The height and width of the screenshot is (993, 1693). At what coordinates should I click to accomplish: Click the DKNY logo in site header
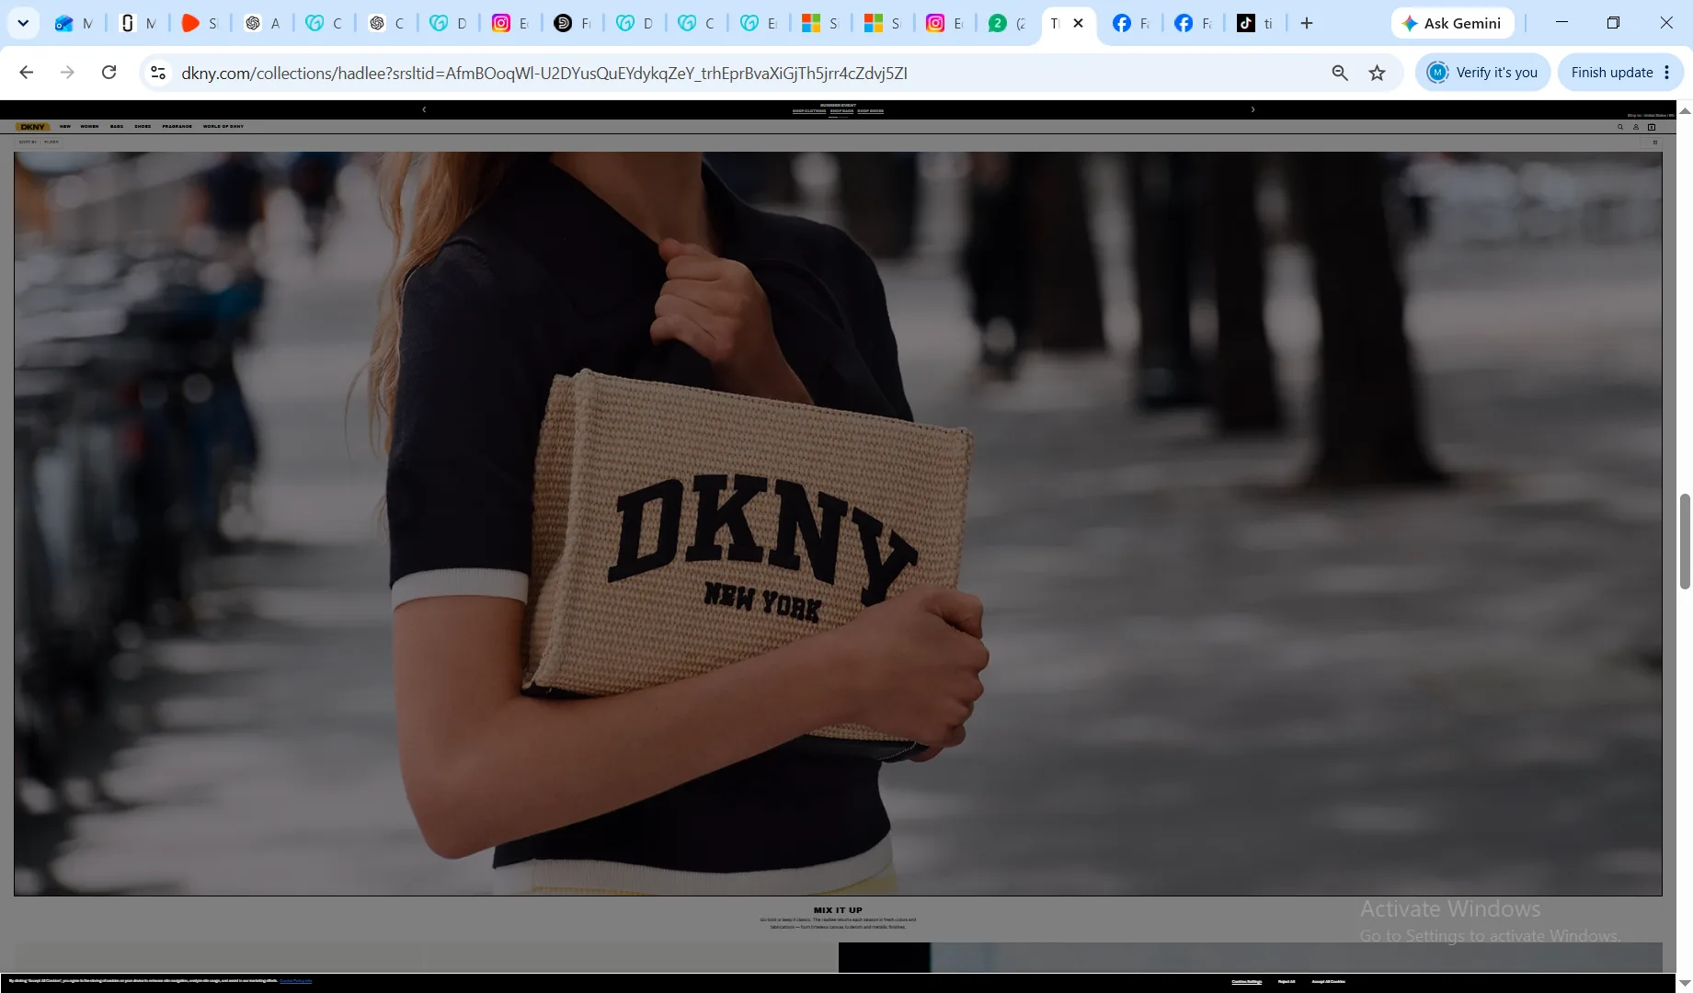coord(33,127)
